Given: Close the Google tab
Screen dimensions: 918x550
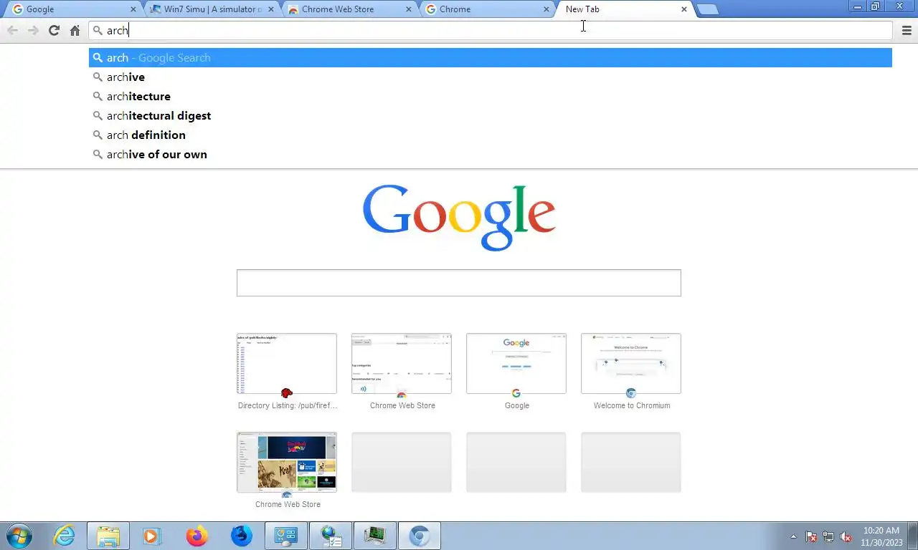Looking at the screenshot, I should tap(133, 9).
